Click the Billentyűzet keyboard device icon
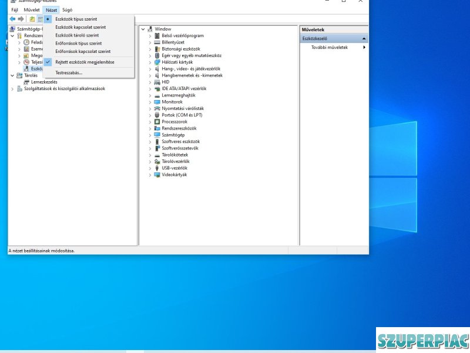Image resolution: width=470 pixels, height=353 pixels. [157, 42]
